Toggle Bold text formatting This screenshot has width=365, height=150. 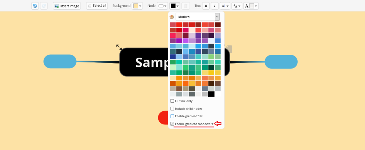tap(206, 6)
